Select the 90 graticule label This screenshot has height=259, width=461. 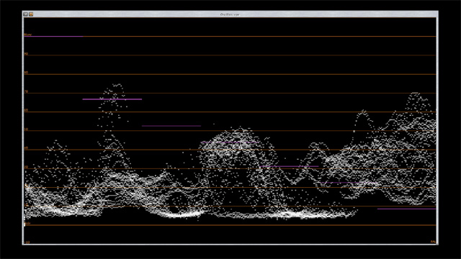(x=26, y=54)
